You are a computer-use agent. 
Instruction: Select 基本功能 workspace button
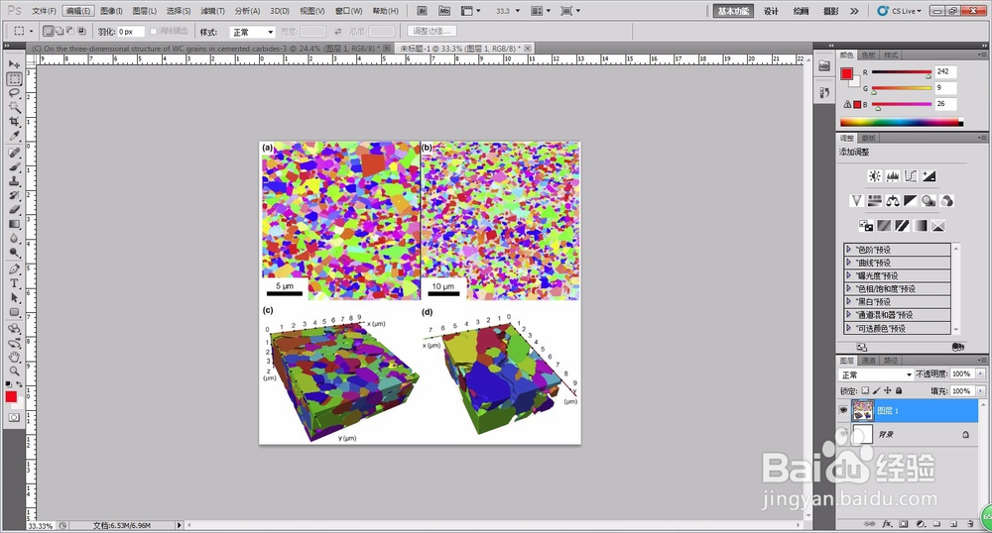(733, 11)
